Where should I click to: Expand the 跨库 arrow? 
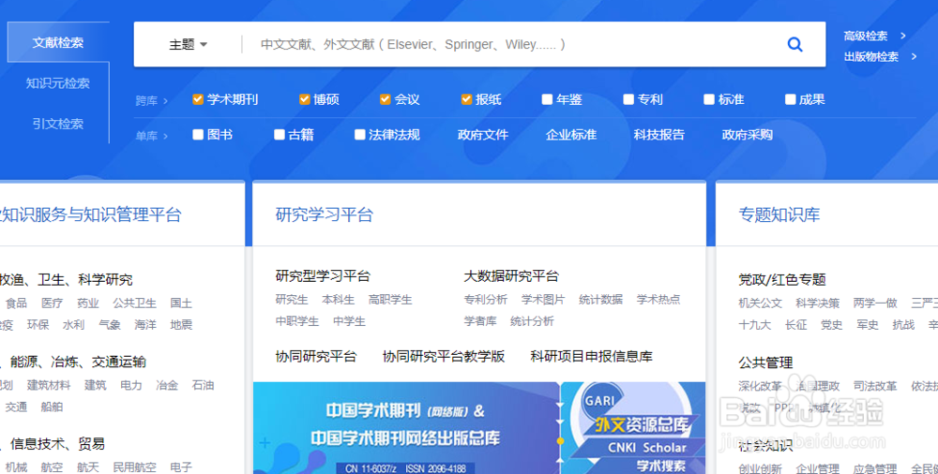coord(166,101)
